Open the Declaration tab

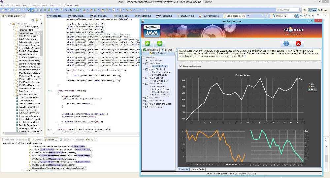coord(36,140)
